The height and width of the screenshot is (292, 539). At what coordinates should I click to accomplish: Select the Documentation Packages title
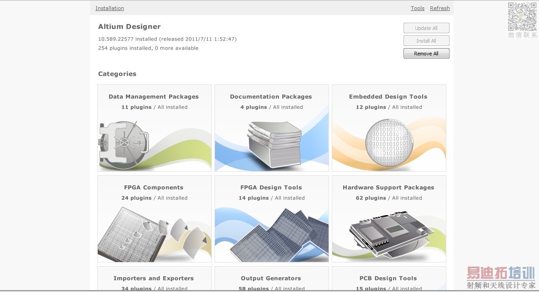click(x=271, y=97)
